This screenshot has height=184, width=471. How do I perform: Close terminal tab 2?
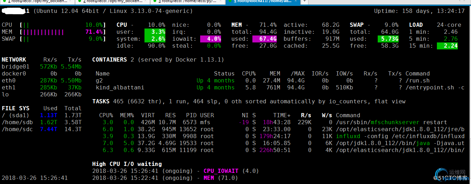[x=145, y=1]
